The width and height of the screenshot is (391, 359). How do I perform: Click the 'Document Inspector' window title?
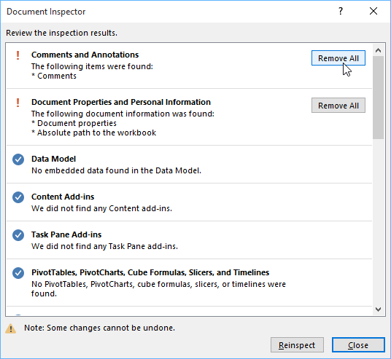coord(46,12)
